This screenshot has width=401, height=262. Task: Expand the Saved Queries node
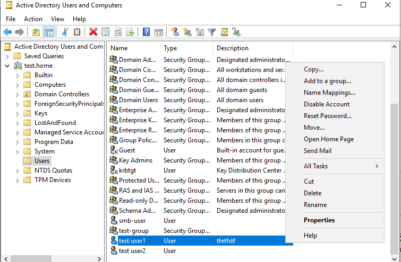coord(7,56)
